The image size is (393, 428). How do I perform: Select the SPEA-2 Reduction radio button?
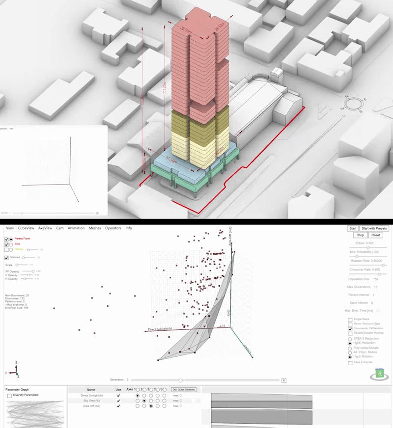350,339
